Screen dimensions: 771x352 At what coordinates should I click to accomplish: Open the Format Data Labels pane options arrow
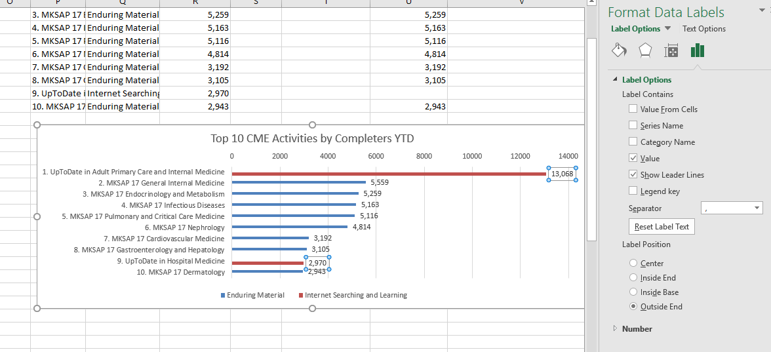point(762,10)
